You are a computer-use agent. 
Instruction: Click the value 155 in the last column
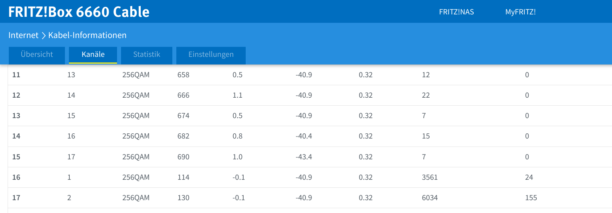point(531,198)
